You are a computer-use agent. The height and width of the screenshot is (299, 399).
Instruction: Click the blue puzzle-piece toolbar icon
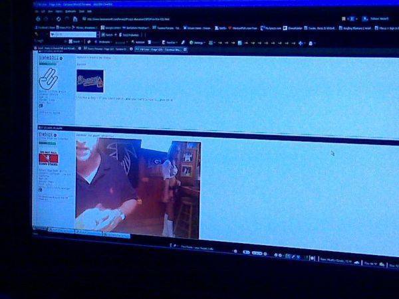point(301,43)
